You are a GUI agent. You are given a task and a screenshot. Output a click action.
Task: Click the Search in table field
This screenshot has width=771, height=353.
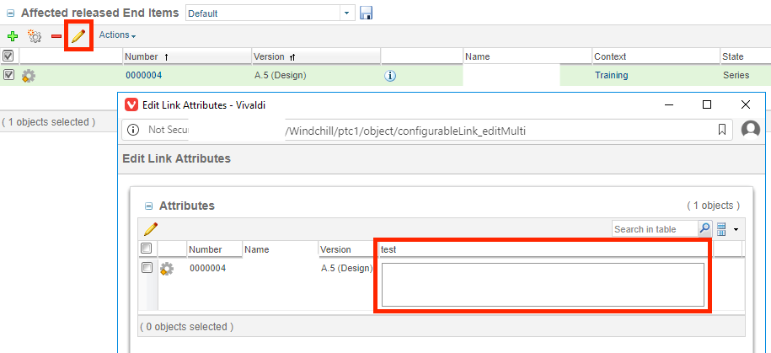(x=655, y=229)
